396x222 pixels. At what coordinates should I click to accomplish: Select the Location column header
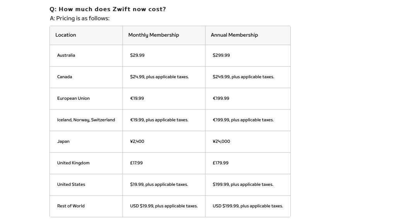[66, 35]
